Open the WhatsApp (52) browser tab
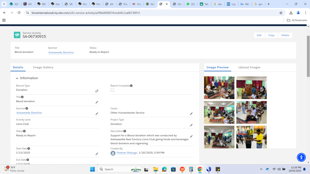The height and width of the screenshot is (174, 310). pyautogui.click(x=191, y=4)
